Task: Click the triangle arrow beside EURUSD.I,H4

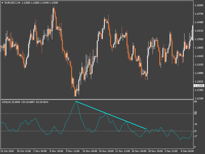Action: 2,3
